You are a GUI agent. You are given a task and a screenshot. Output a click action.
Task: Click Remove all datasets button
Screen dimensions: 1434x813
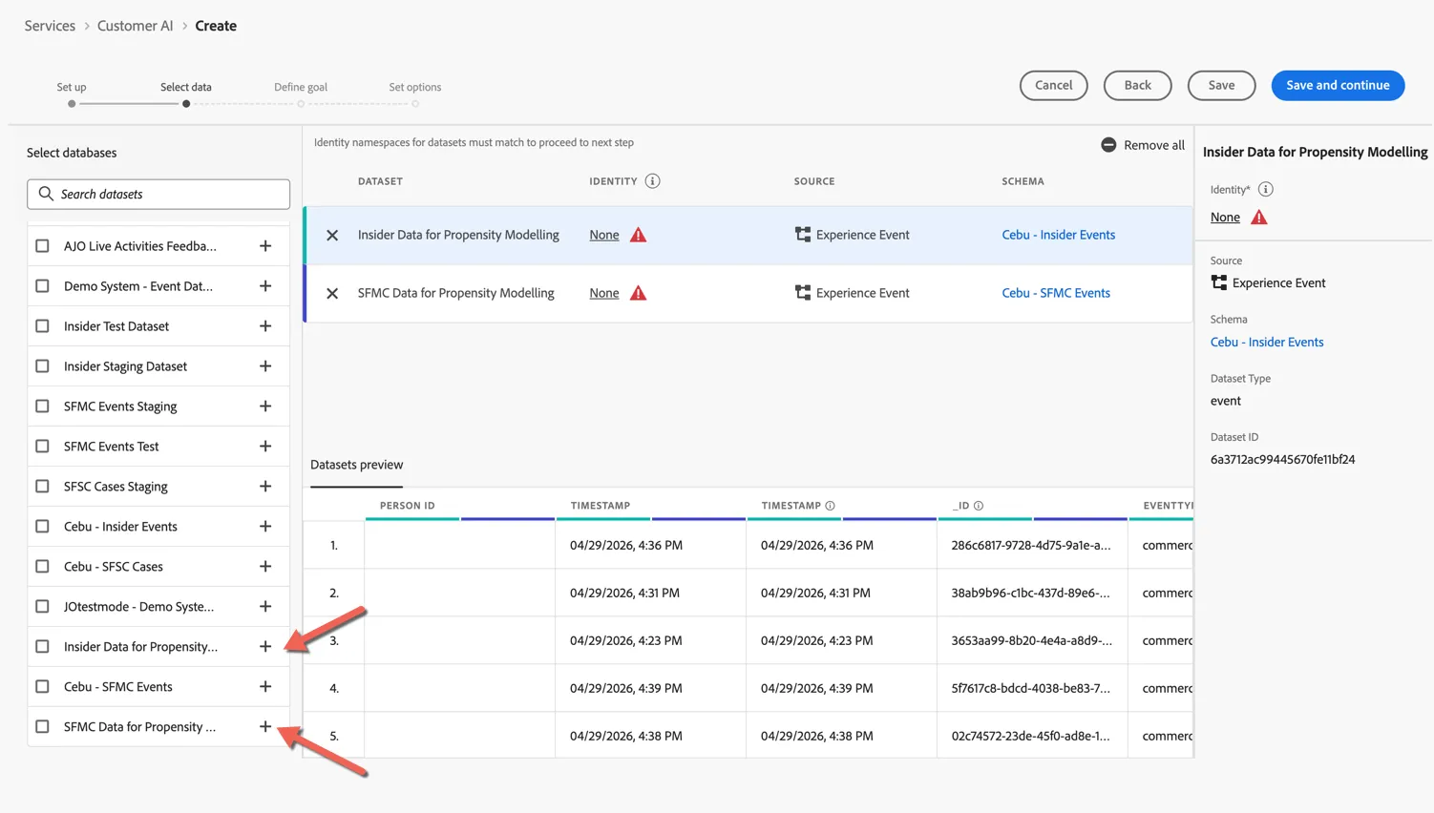point(1143,145)
